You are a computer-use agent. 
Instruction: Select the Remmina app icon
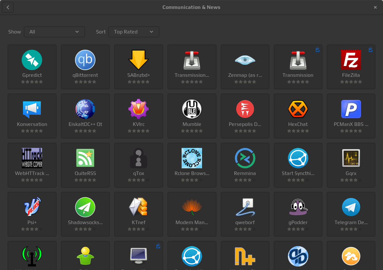click(245, 158)
